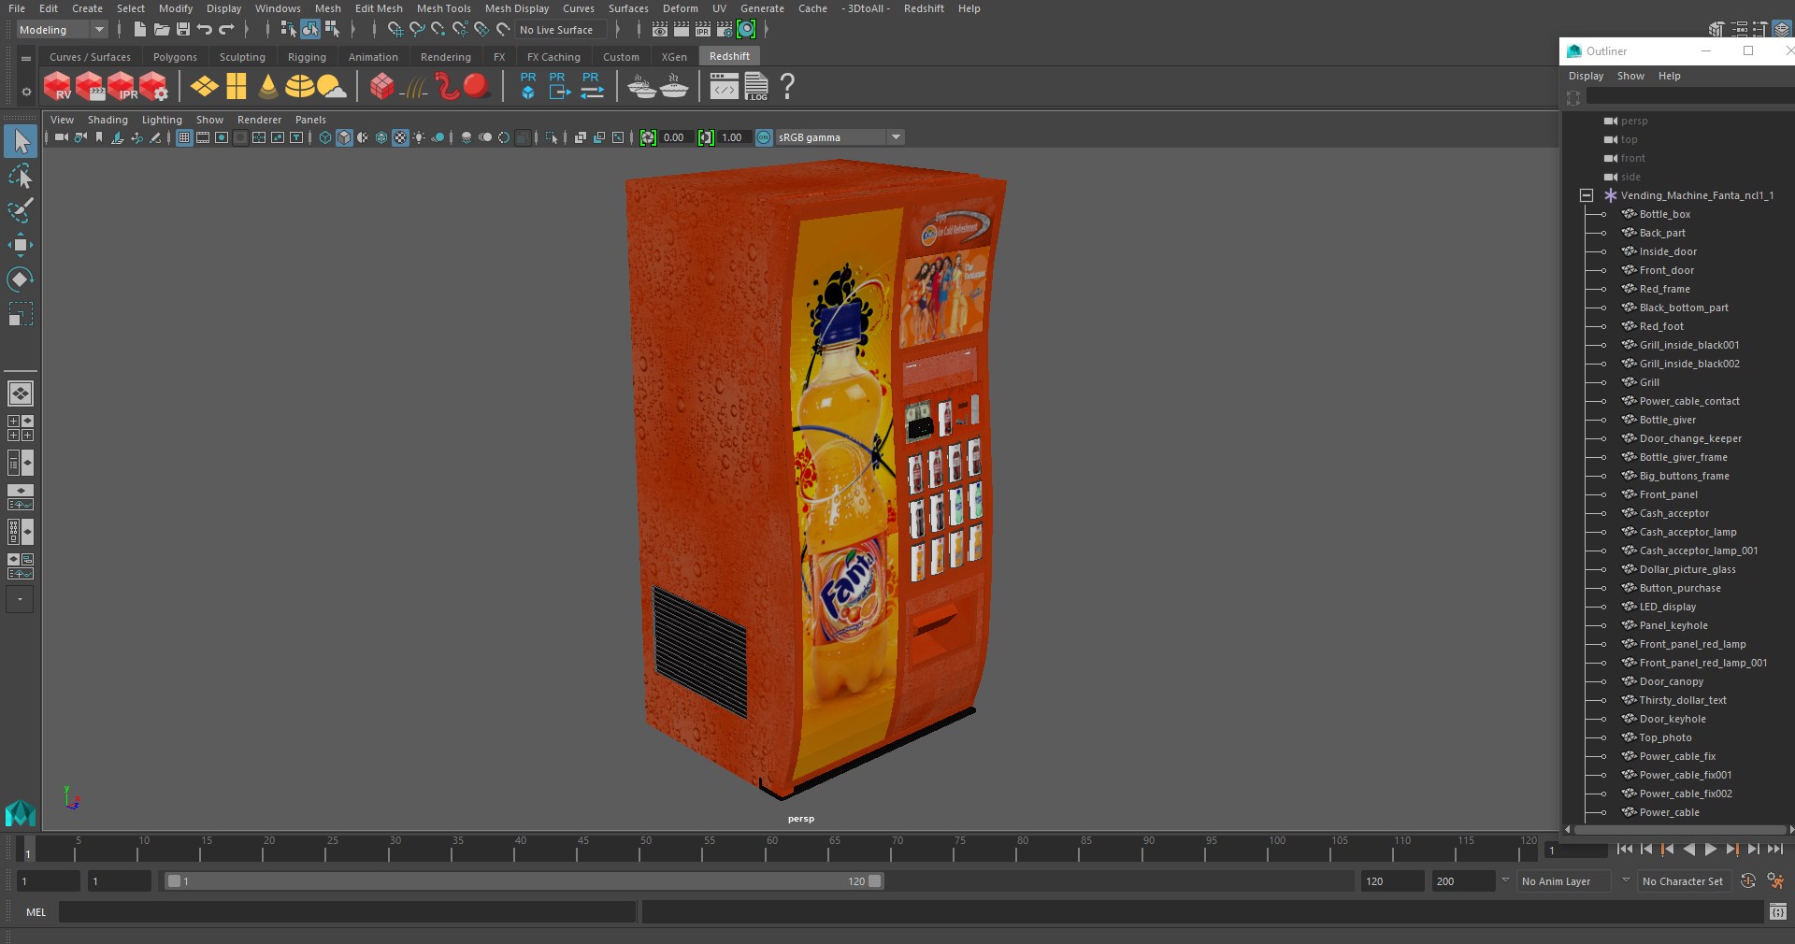Play the animation forward
The height and width of the screenshot is (944, 1795).
click(1710, 850)
